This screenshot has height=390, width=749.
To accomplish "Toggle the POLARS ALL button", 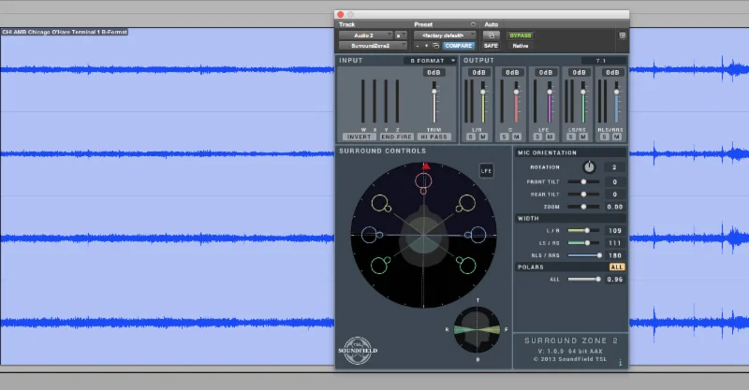I will pos(617,267).
